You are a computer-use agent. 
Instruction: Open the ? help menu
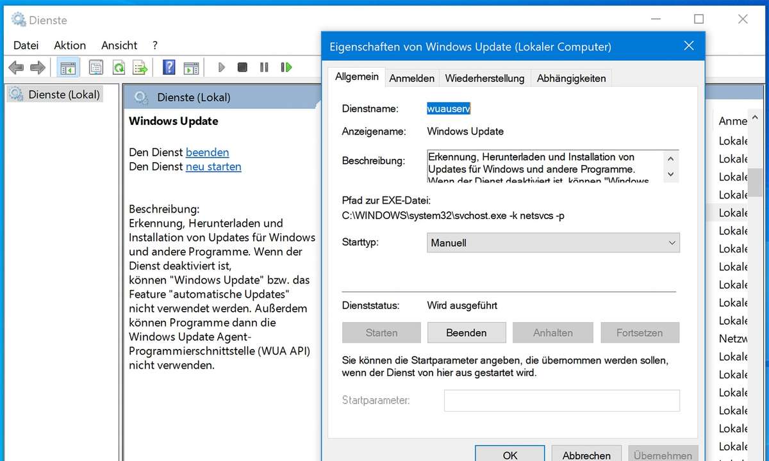coord(155,45)
